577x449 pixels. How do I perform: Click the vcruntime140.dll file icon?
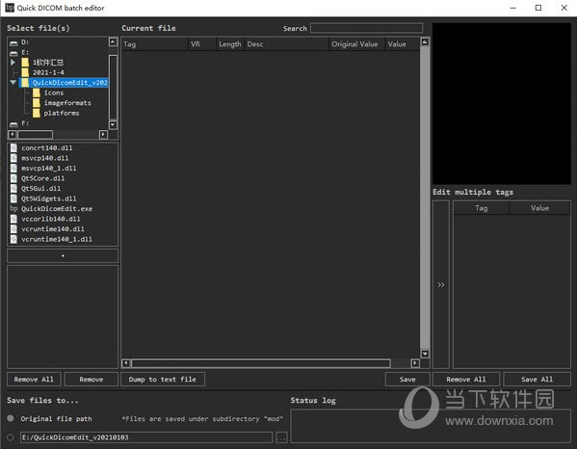[x=13, y=229]
